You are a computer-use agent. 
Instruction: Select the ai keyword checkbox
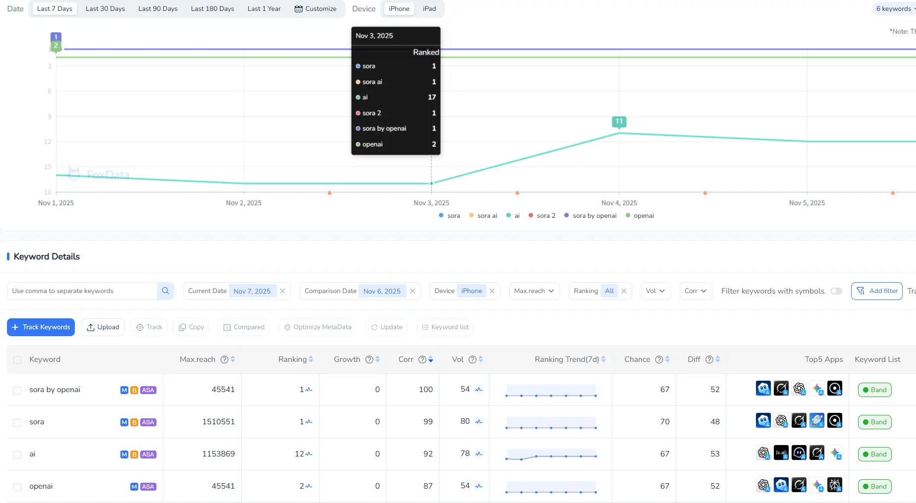click(17, 455)
